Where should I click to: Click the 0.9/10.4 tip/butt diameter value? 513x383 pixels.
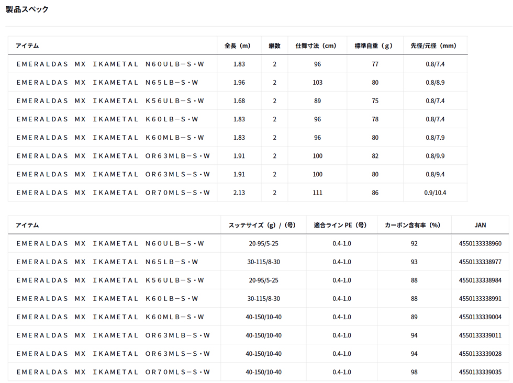click(x=435, y=193)
